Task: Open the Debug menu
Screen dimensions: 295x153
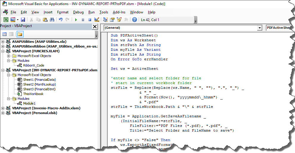Action: point(79,12)
